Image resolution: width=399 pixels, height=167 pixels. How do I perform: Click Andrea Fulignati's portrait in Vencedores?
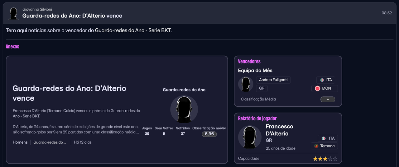click(246, 84)
